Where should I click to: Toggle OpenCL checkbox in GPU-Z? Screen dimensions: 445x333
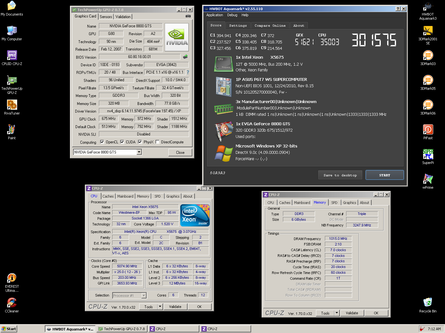102,142
